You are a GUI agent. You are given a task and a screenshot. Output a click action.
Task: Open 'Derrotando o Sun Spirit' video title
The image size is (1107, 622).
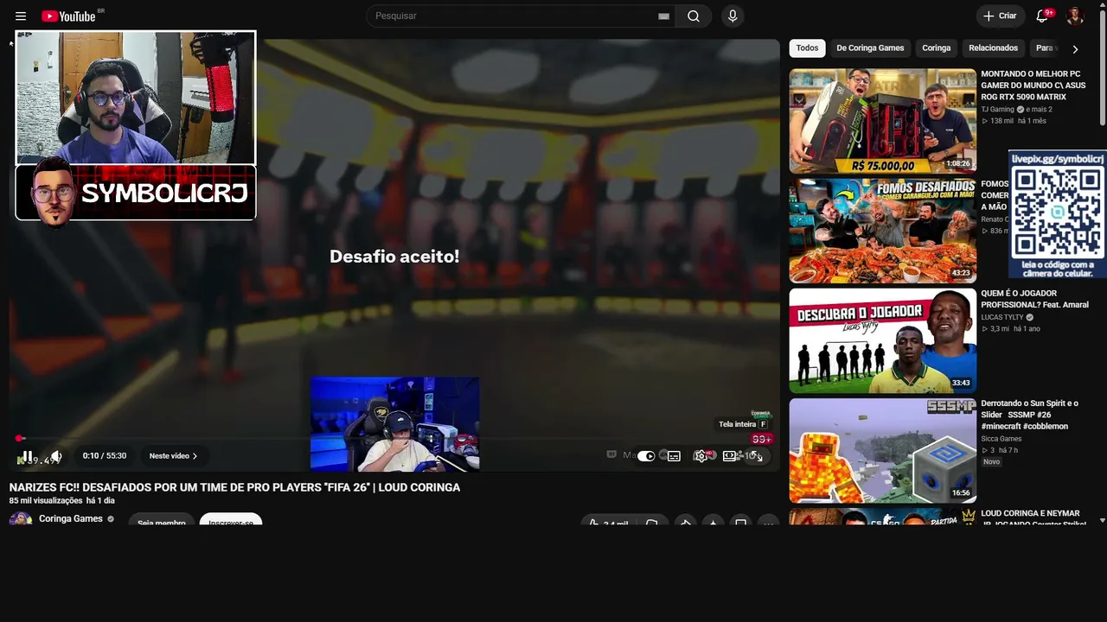click(1030, 415)
